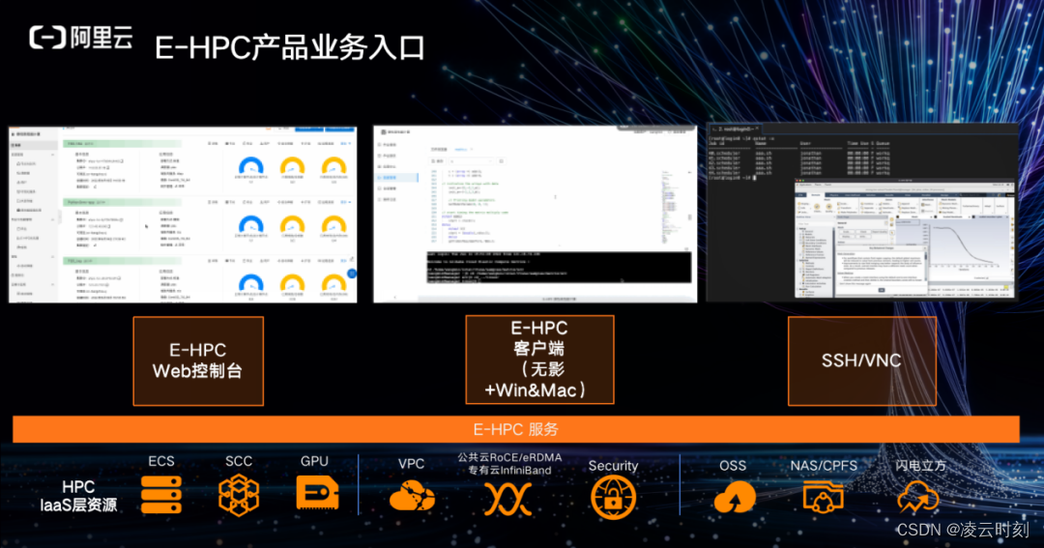Screen dimensions: 1044x548
Task: Open the web console screenshot thumbnail
Action: coord(183,214)
